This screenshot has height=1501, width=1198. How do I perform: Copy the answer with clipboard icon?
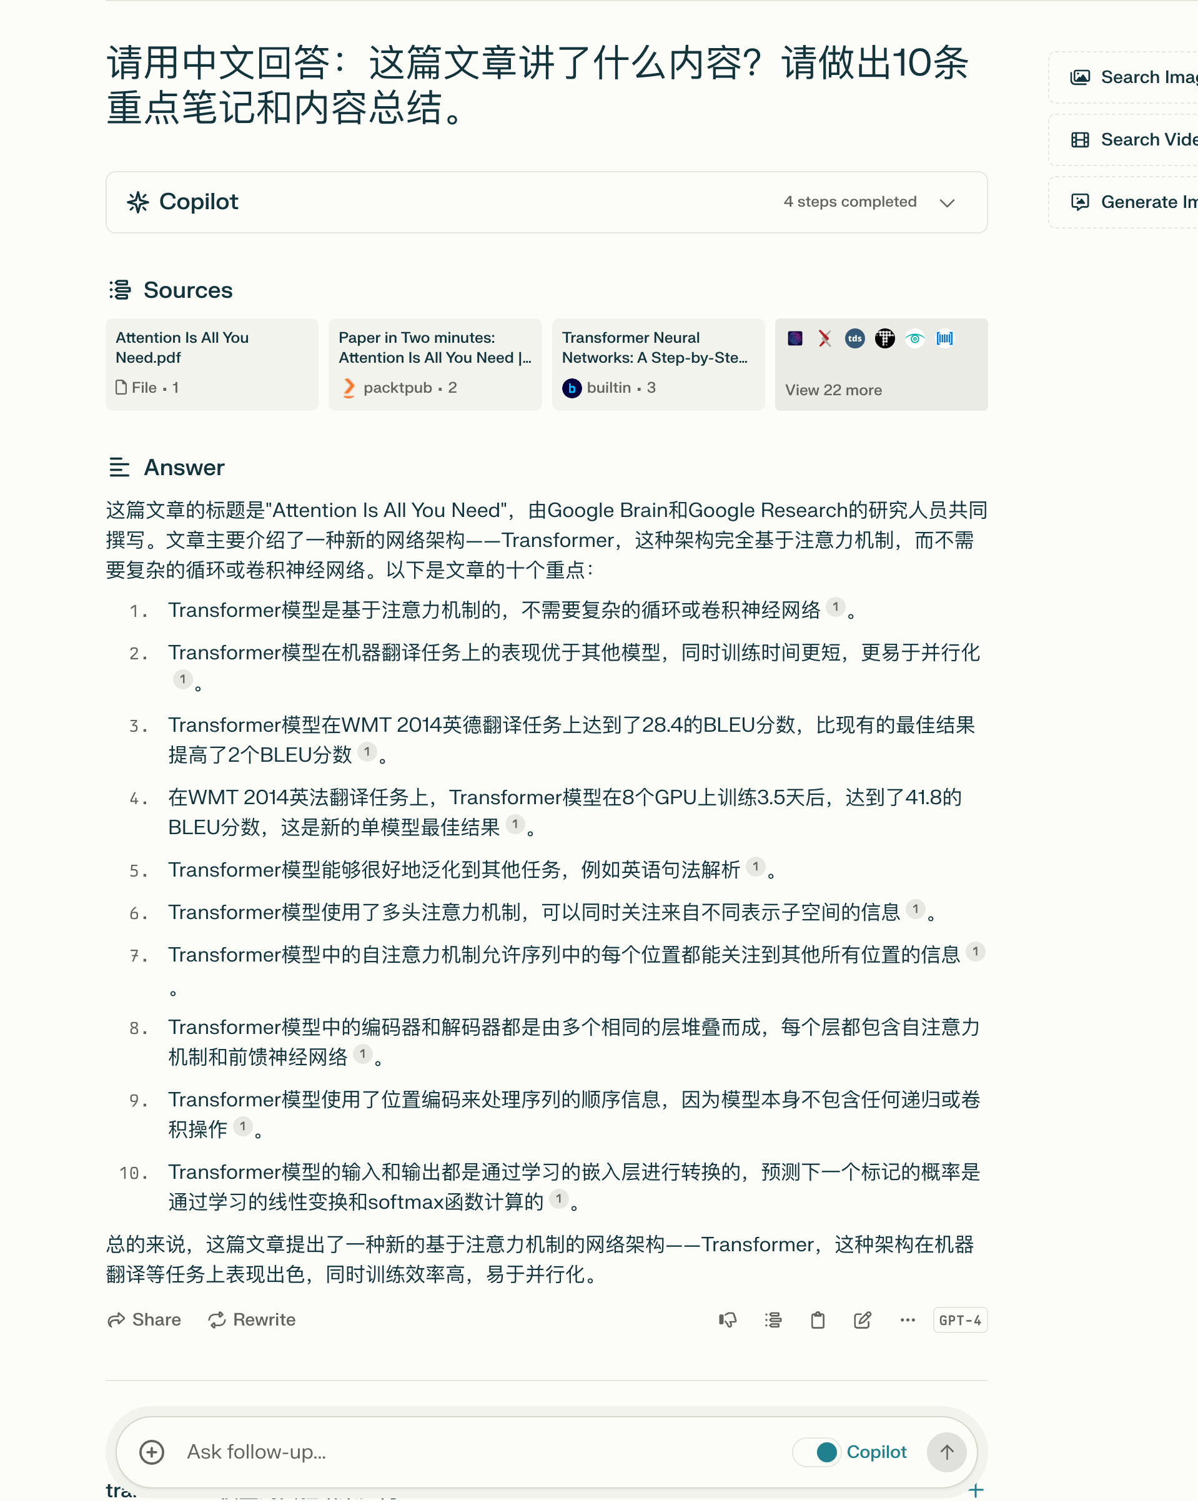coord(818,1320)
